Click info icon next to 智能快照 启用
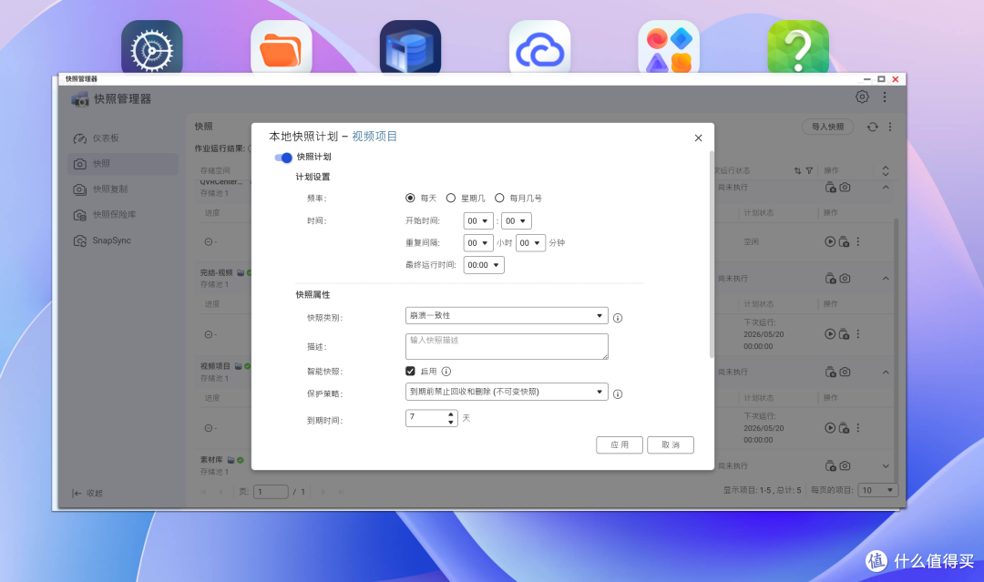 (446, 372)
